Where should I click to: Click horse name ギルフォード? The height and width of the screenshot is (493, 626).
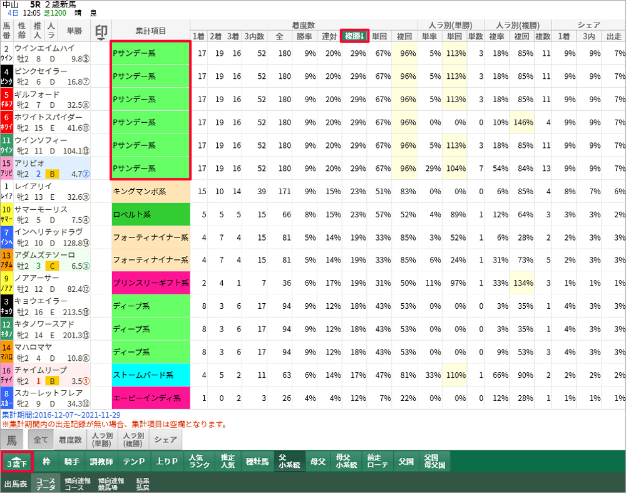tap(37, 95)
